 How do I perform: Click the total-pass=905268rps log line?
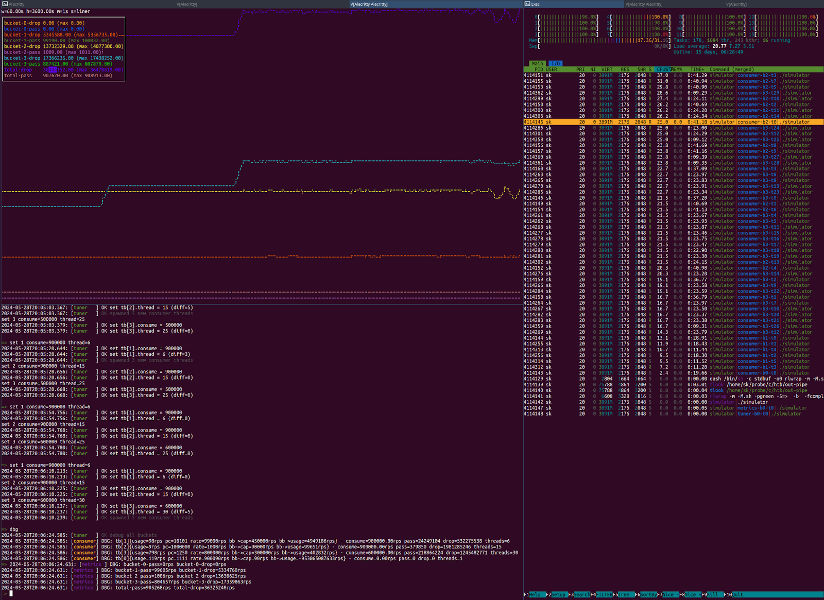[118, 588]
